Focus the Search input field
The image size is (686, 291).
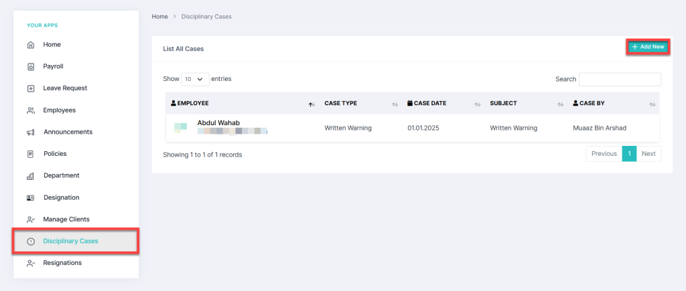[620, 79]
